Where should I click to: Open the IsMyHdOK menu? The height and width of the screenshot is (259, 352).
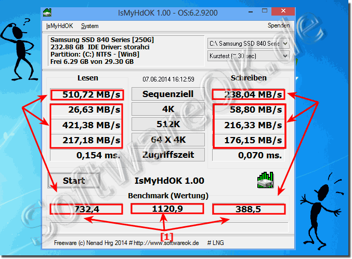tap(59, 26)
